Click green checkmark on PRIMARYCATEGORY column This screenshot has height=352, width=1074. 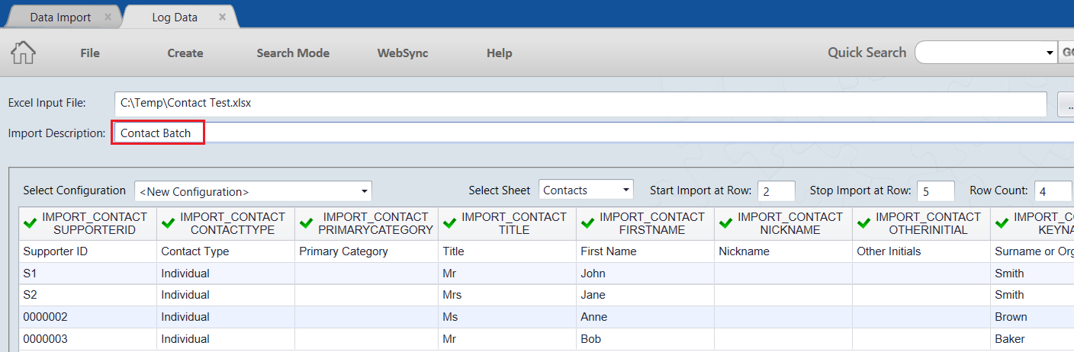point(306,223)
